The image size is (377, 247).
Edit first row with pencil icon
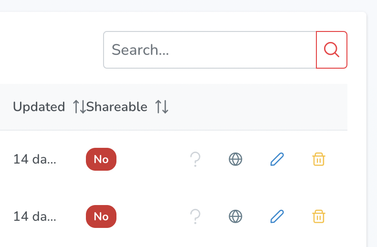(277, 159)
